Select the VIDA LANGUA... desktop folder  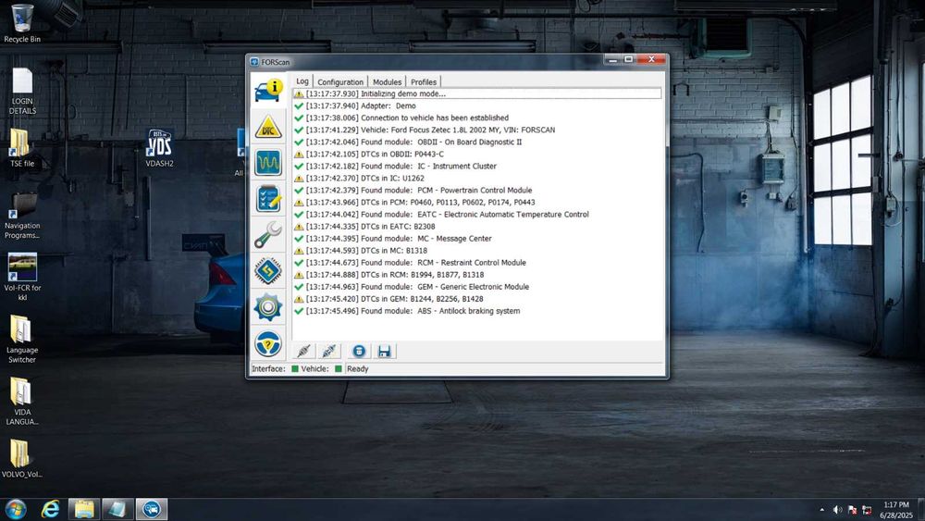click(x=22, y=402)
